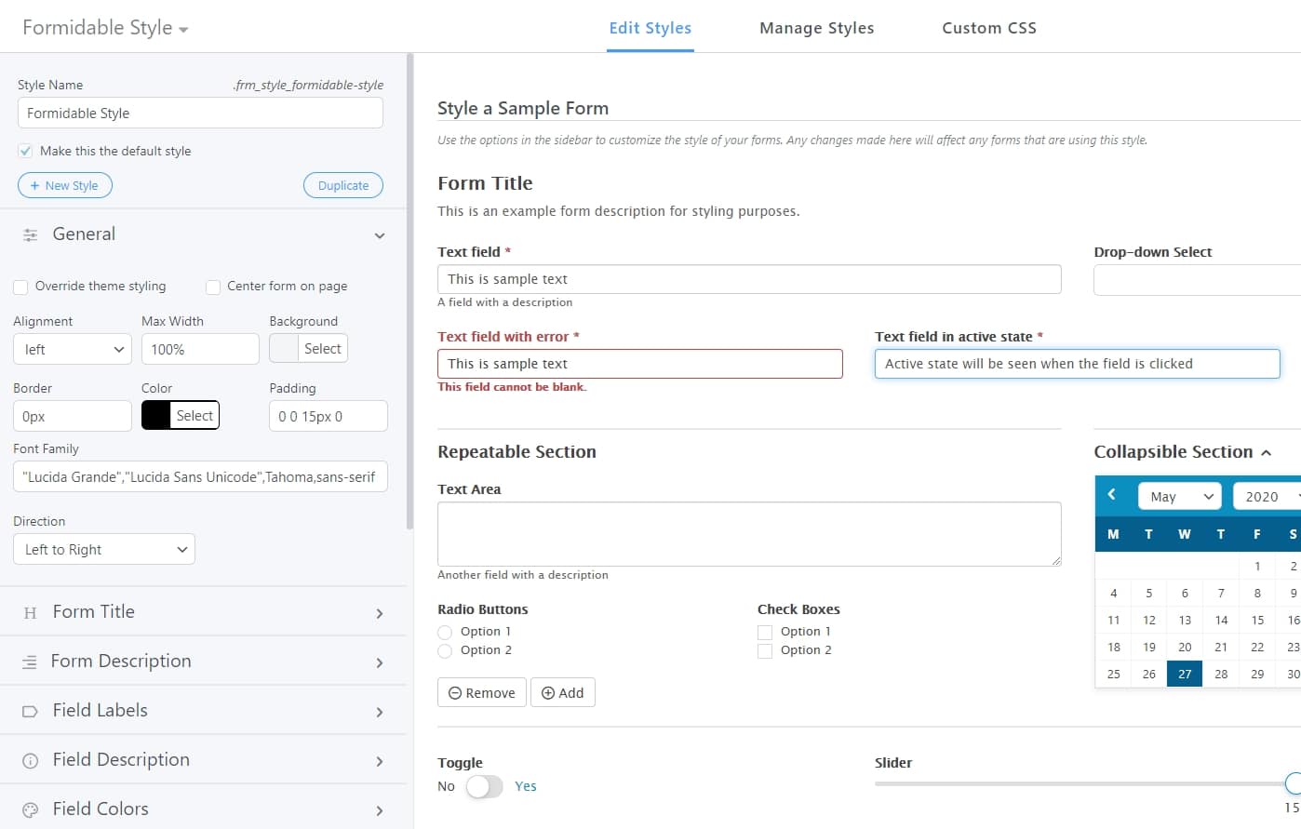Viewport: 1301px width, 829px height.
Task: Click the Text field input
Action: 749,279
